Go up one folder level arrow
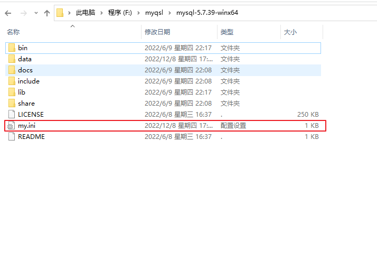377x280 pixels. (x=47, y=13)
